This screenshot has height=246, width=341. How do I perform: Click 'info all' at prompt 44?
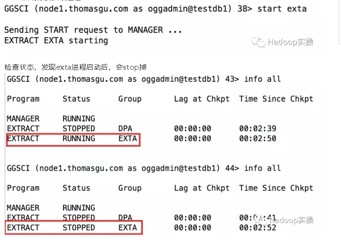(x=262, y=168)
